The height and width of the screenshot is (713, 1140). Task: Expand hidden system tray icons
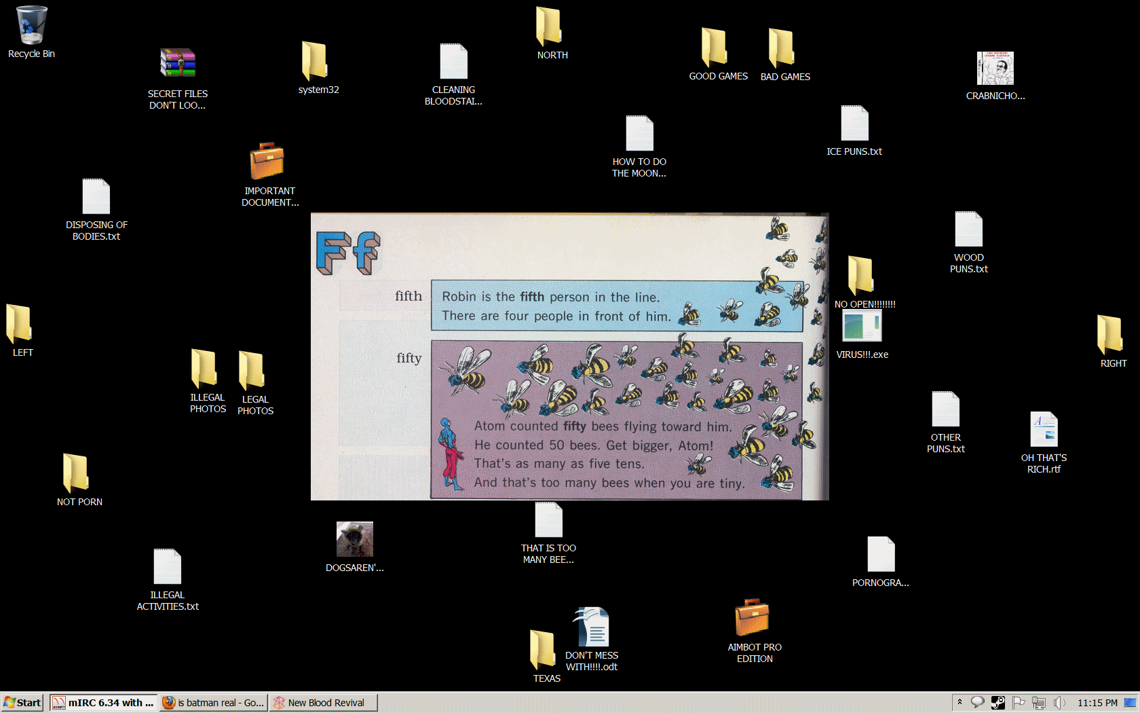[959, 702]
